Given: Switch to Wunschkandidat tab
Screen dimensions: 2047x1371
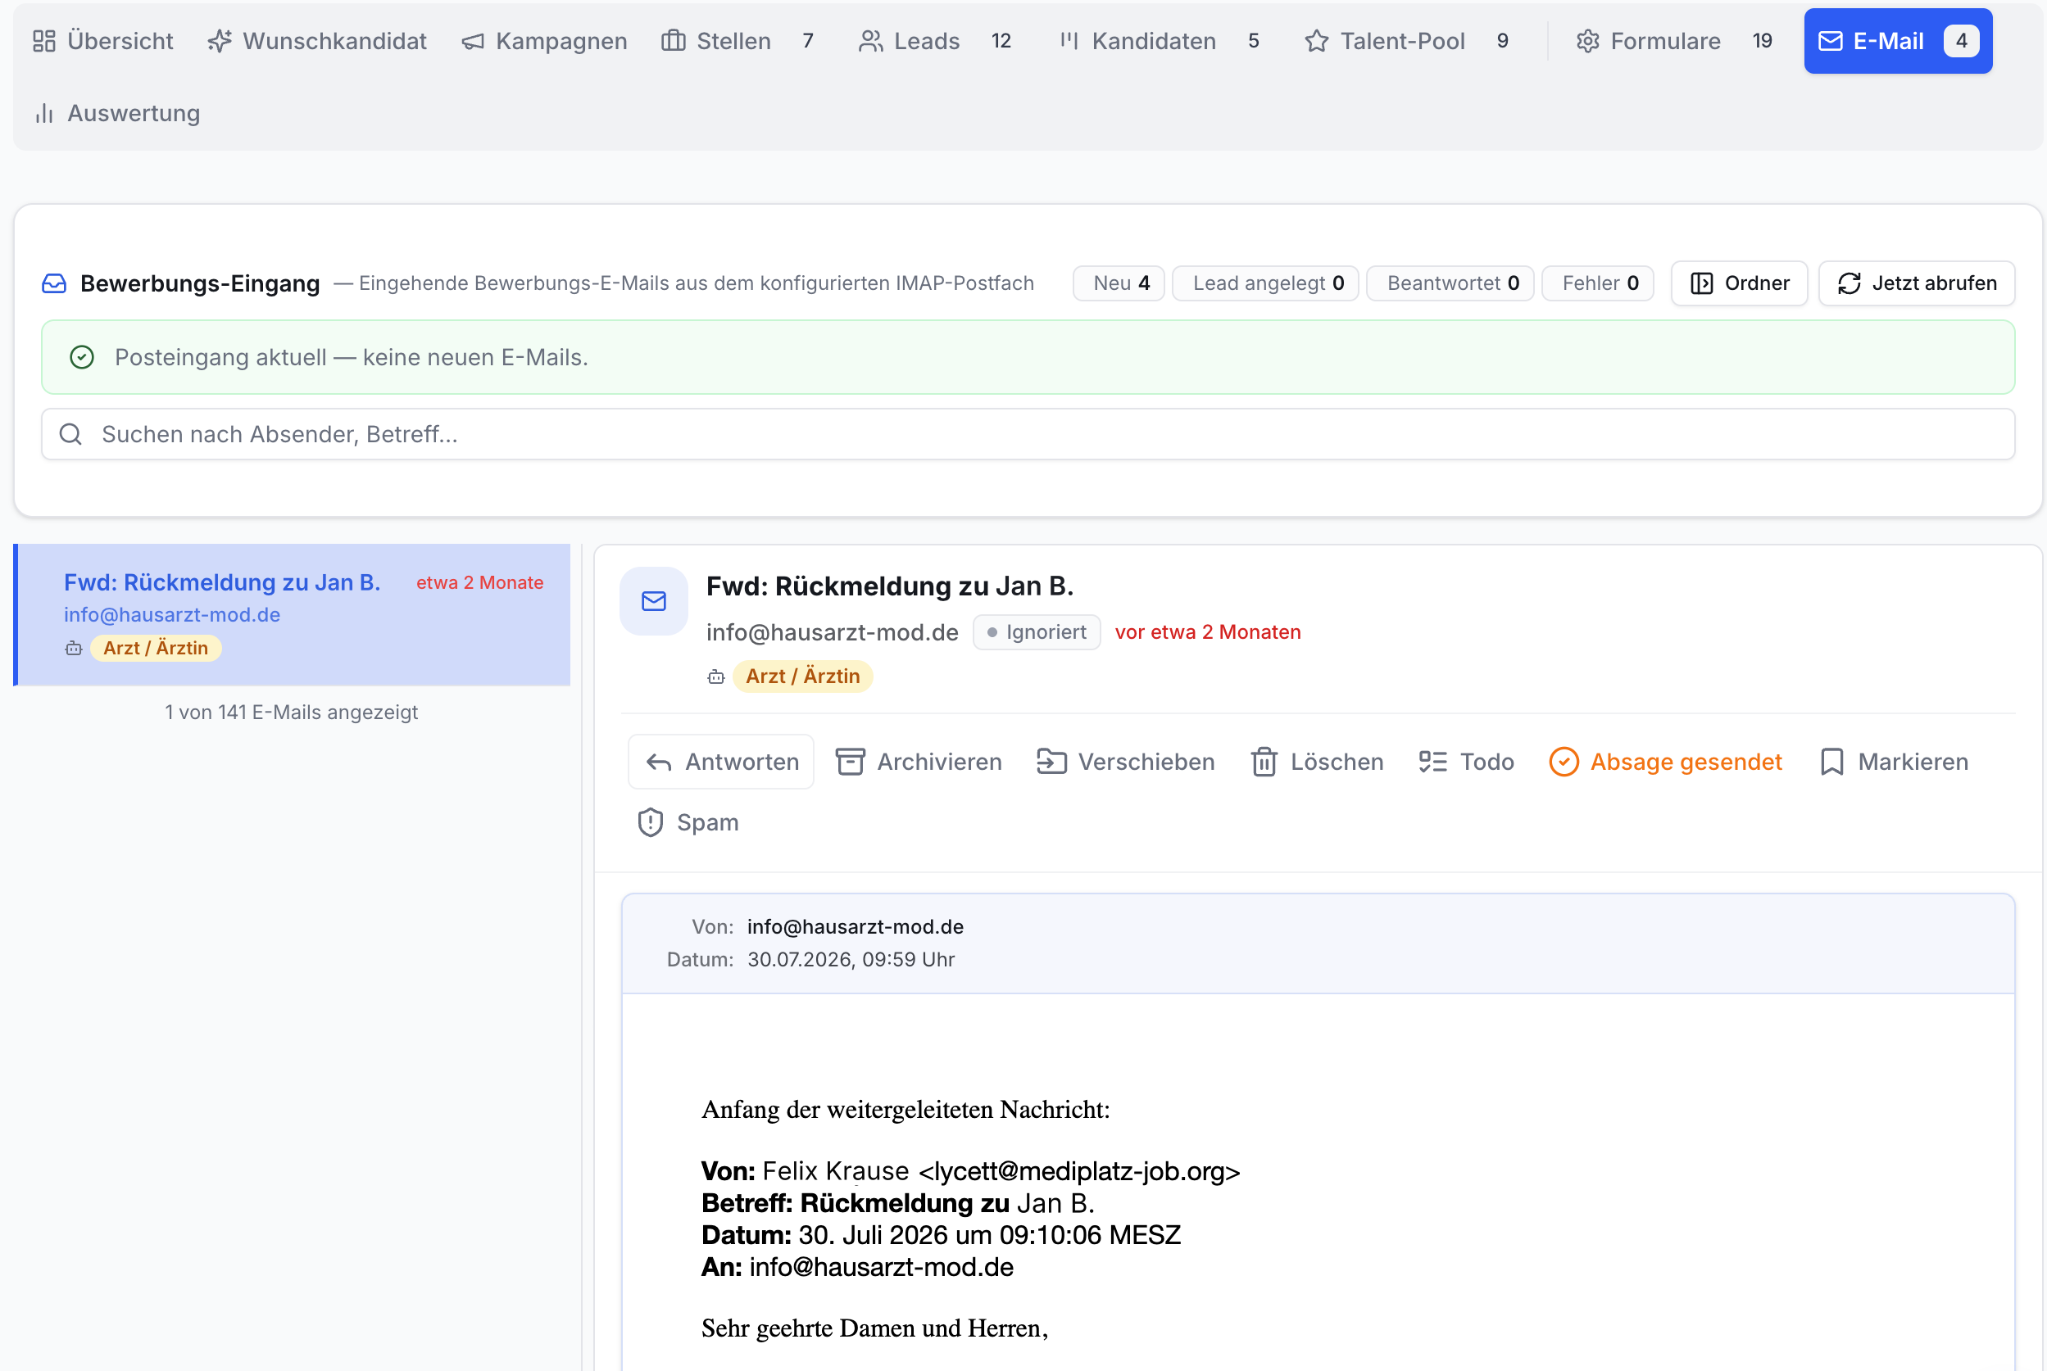Looking at the screenshot, I should (316, 41).
